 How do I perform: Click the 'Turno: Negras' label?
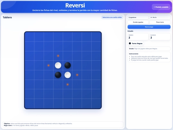tap(137, 44)
